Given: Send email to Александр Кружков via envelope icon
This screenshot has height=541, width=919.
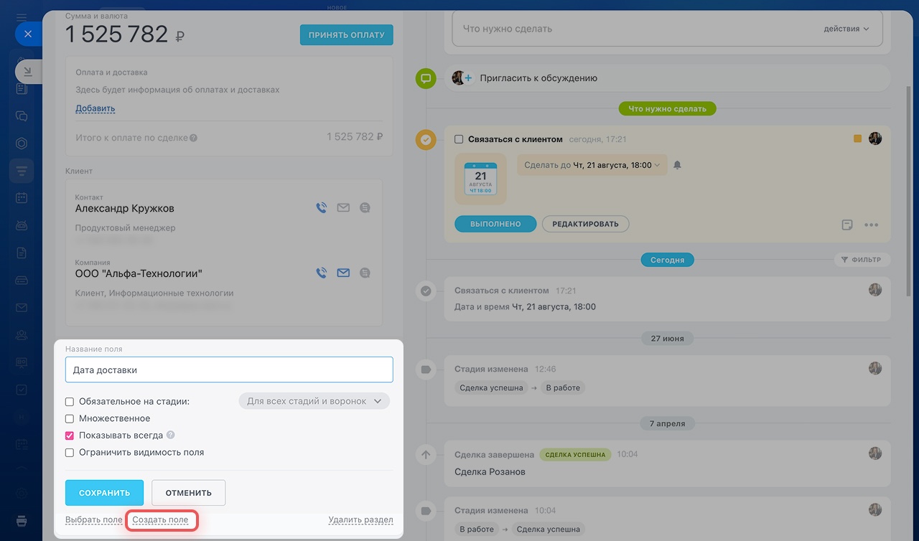Looking at the screenshot, I should pyautogui.click(x=343, y=208).
